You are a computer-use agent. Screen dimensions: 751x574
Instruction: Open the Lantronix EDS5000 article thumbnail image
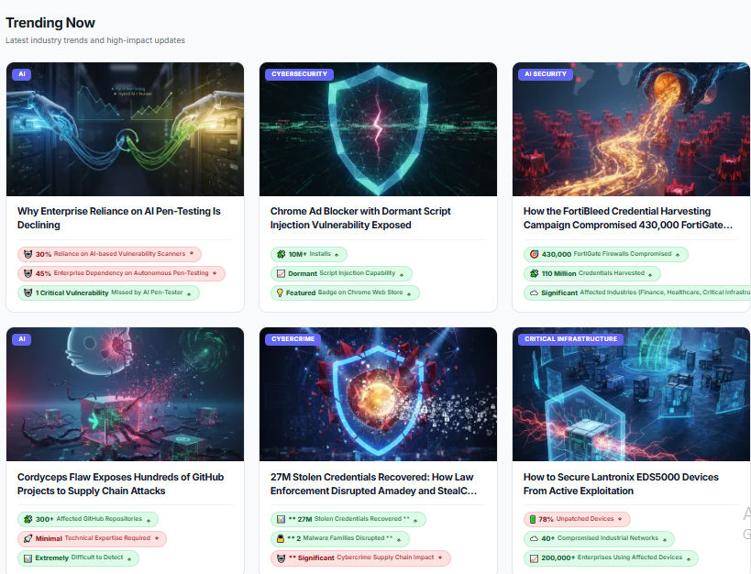631,394
